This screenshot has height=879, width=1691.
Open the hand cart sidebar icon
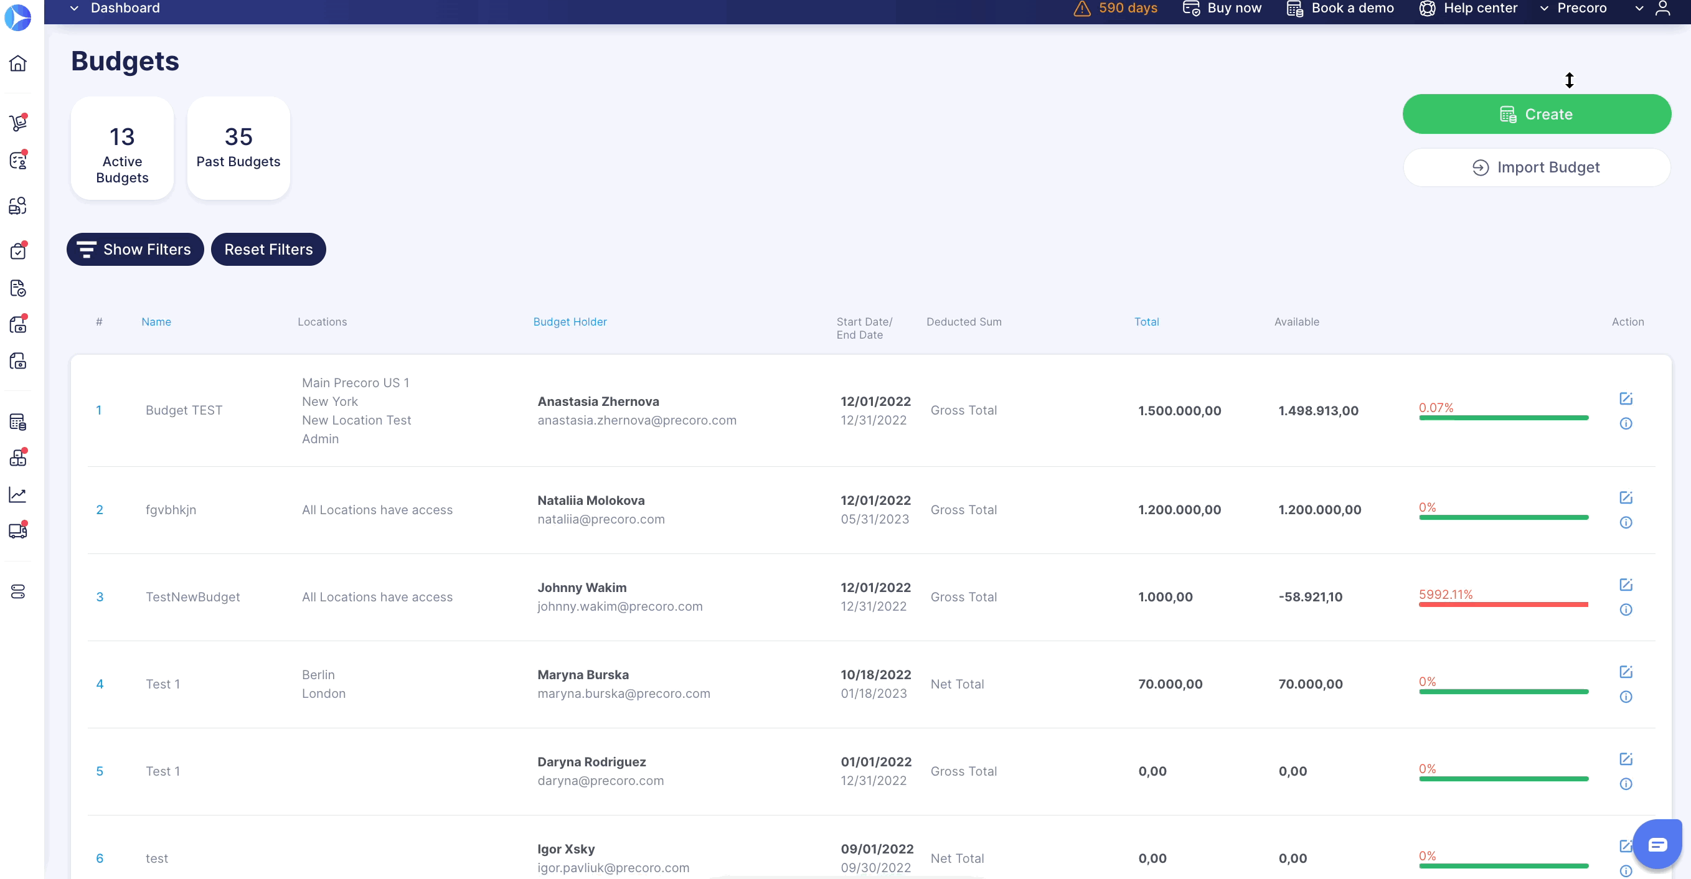pyautogui.click(x=17, y=122)
